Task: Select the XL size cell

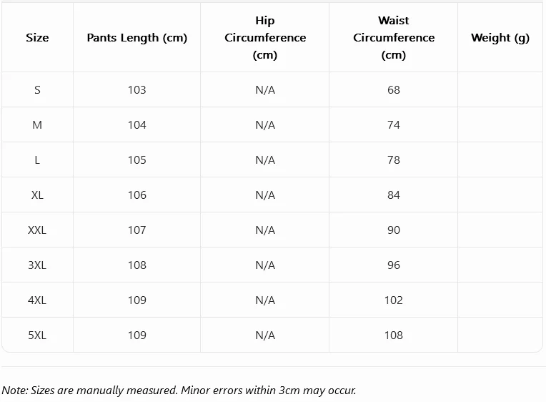Action: coord(37,195)
